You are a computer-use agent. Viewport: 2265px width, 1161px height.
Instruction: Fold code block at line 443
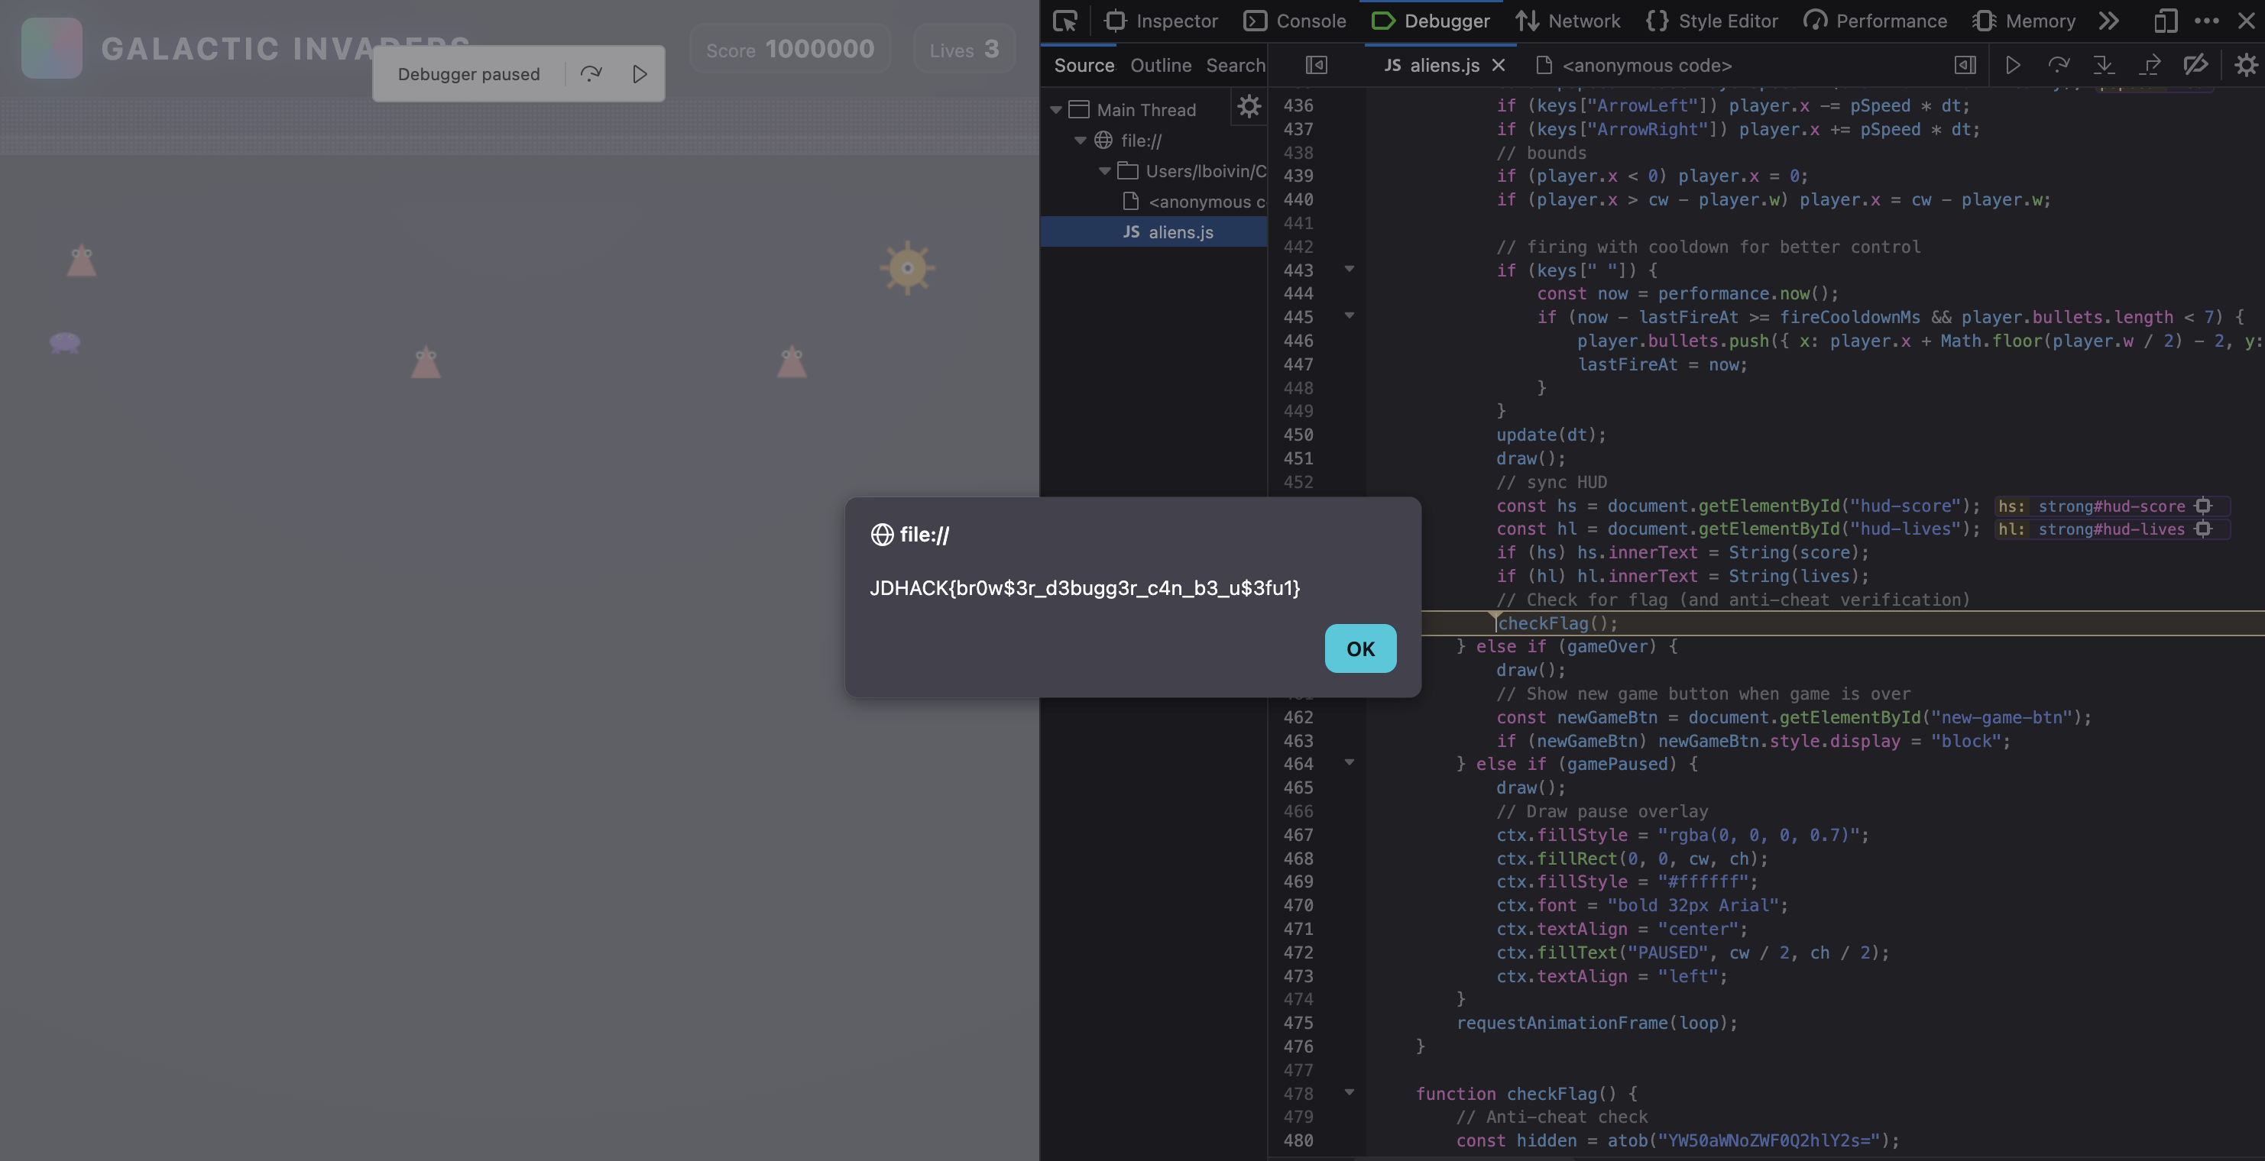pos(1349,269)
